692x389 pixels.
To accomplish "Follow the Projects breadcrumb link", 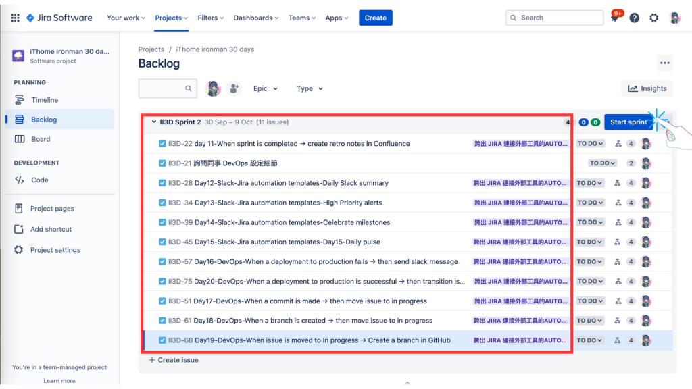I will [x=151, y=49].
